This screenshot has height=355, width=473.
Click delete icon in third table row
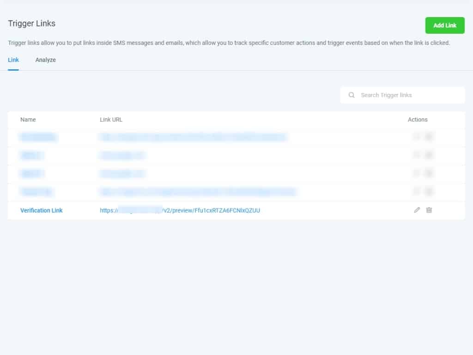[429, 173]
